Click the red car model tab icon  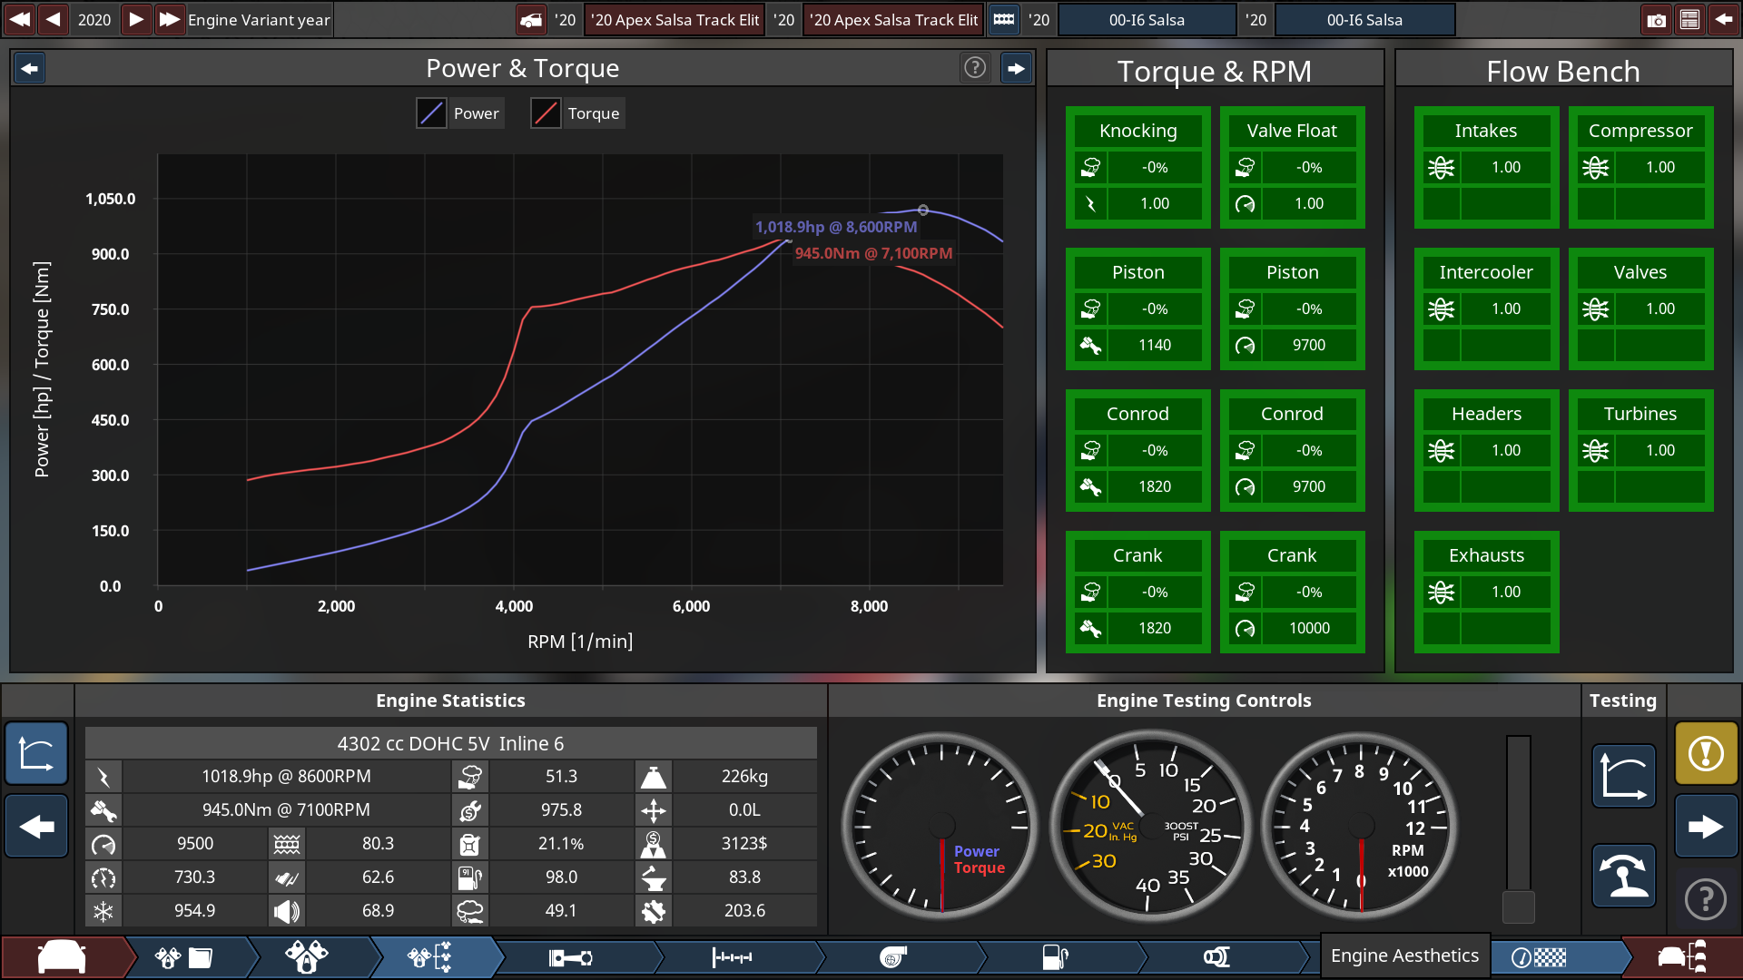[x=62, y=957]
